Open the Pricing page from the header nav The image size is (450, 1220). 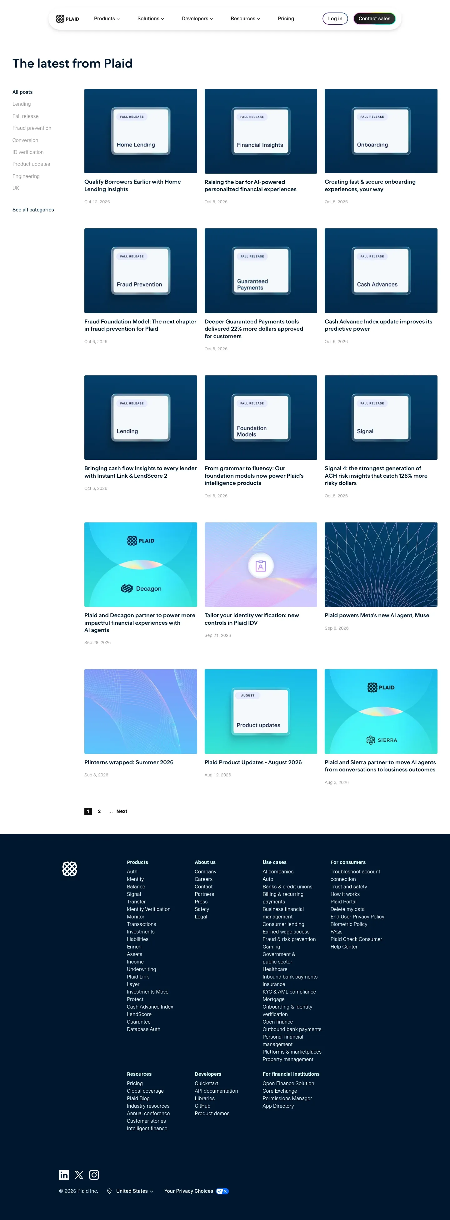tap(286, 19)
